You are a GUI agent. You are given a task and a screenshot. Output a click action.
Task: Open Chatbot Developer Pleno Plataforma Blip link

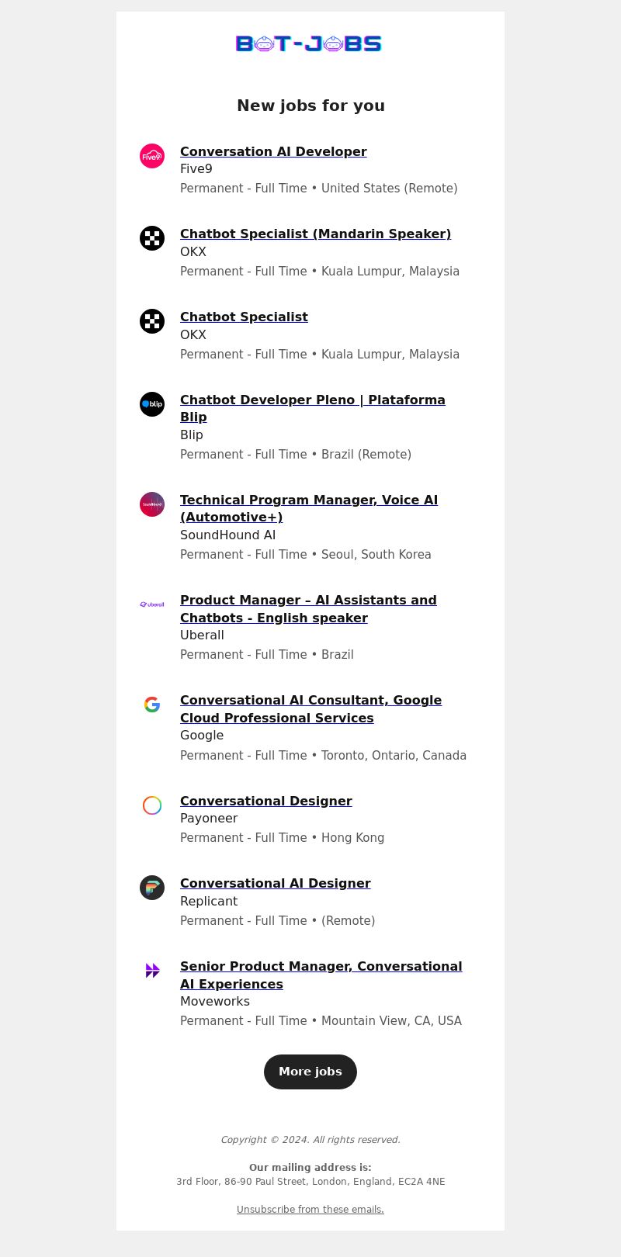coord(313,408)
